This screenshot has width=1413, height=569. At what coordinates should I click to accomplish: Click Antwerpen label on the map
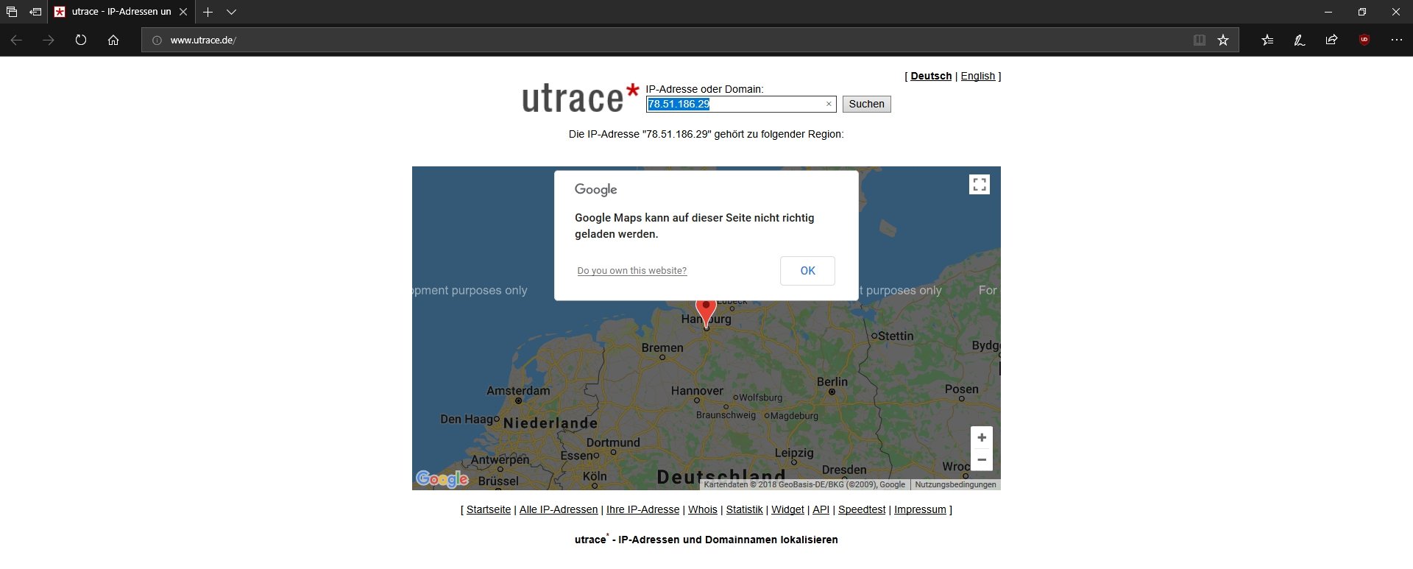click(500, 459)
